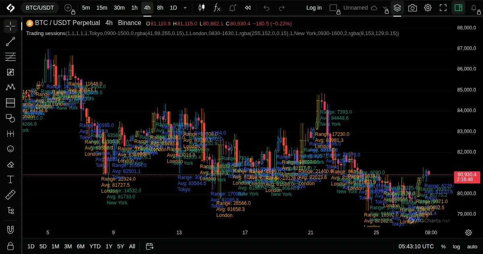Open the long position forecasting tool

(10, 103)
